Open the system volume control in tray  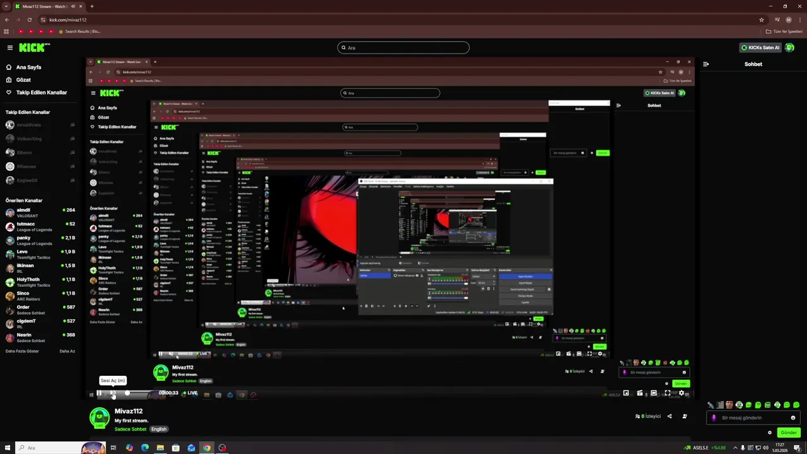click(x=765, y=448)
